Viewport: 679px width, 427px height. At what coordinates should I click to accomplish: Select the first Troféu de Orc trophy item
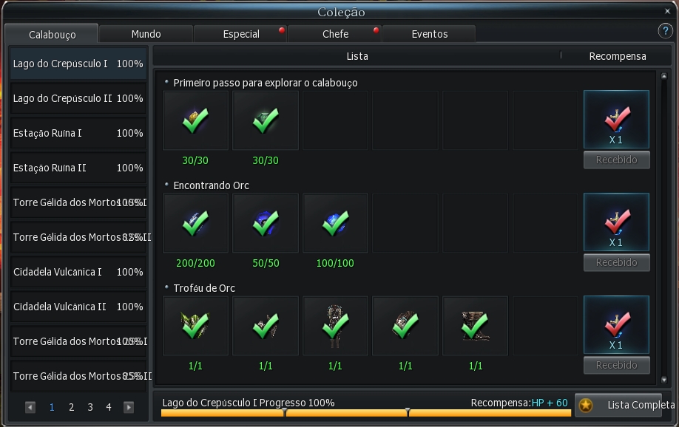click(x=195, y=326)
